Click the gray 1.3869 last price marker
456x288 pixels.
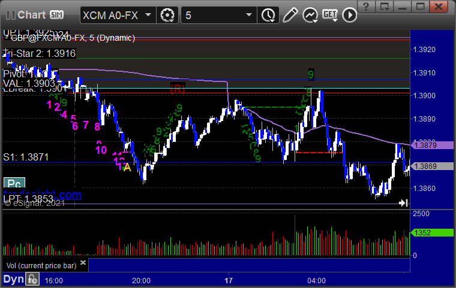pyautogui.click(x=432, y=166)
